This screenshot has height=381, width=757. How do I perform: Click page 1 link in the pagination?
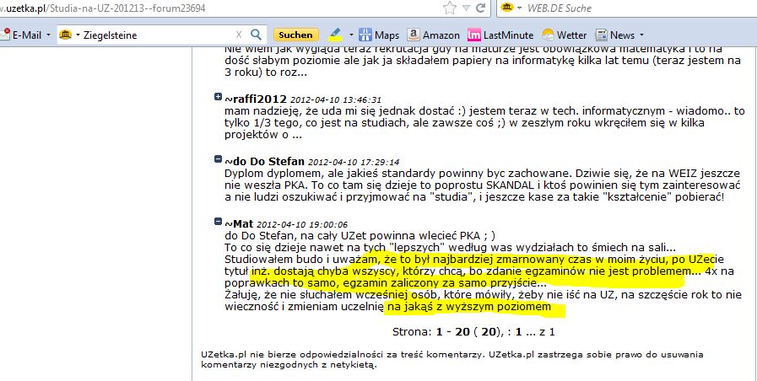[518, 331]
